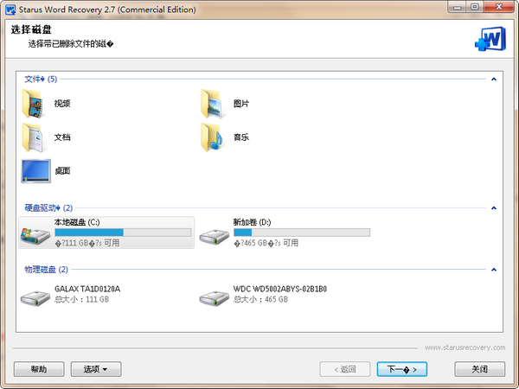Select the 音乐 music folder icon
Image resolution: width=519 pixels, height=389 pixels.
(x=213, y=137)
